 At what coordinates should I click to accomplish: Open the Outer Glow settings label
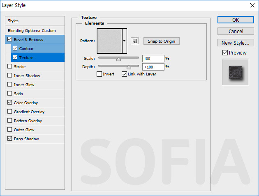(x=24, y=130)
